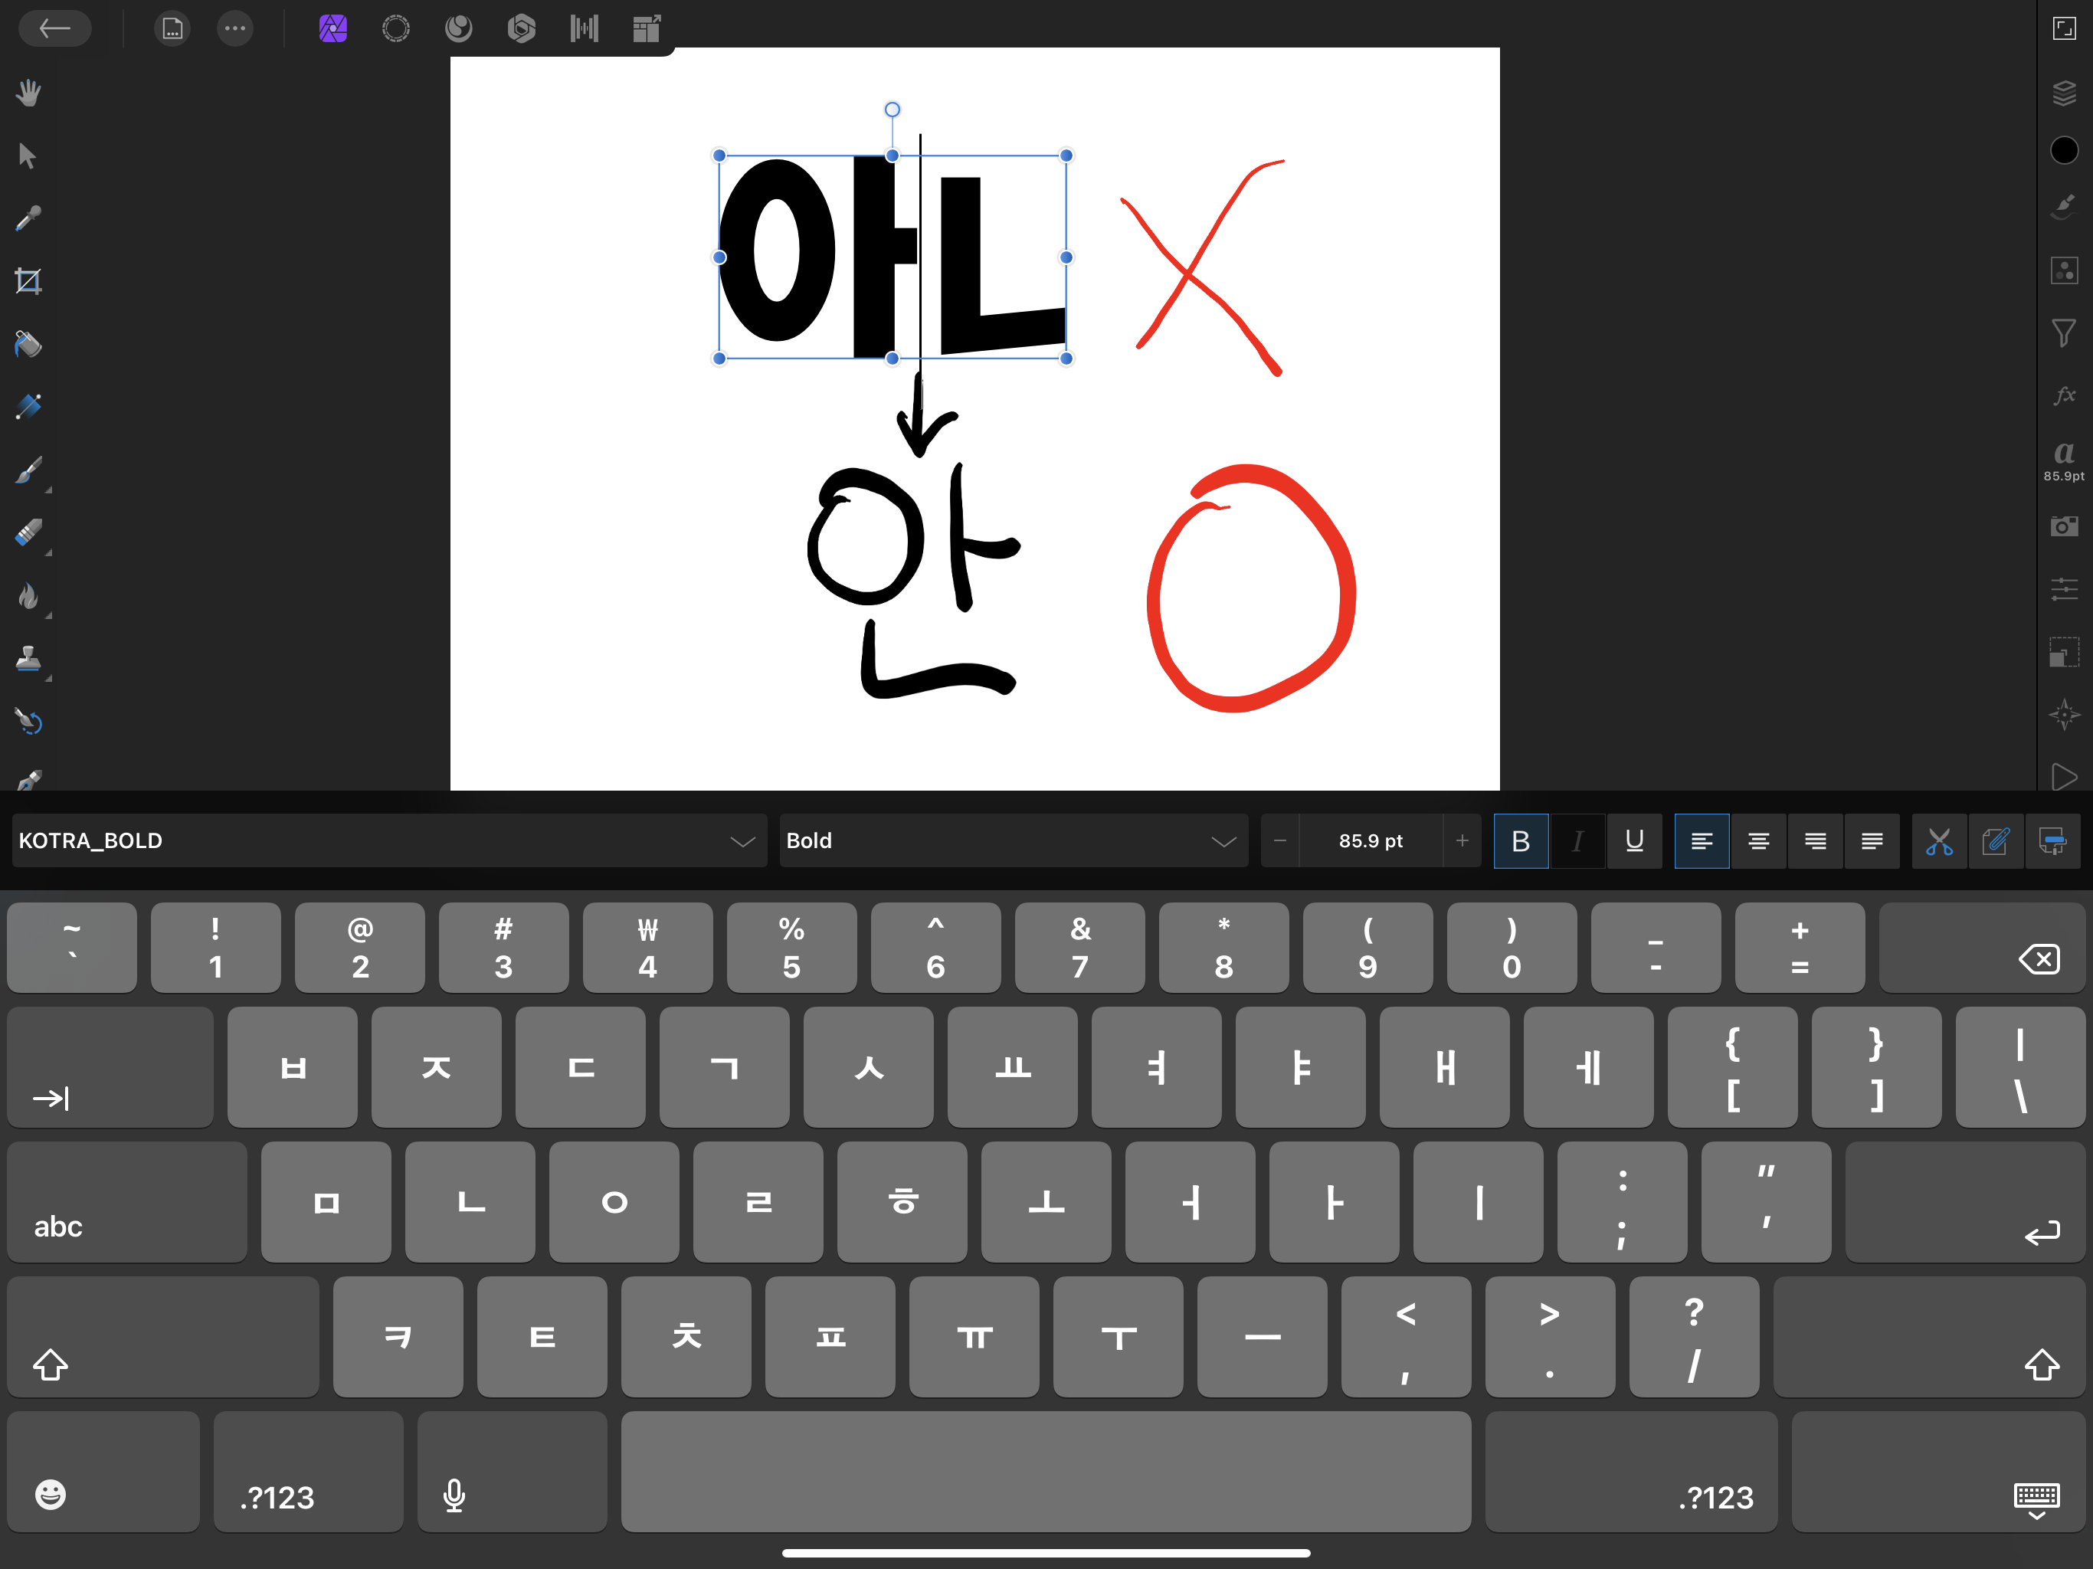Image resolution: width=2093 pixels, height=1569 pixels.
Task: Tap the copy pencil-page button
Action: coord(1996,840)
